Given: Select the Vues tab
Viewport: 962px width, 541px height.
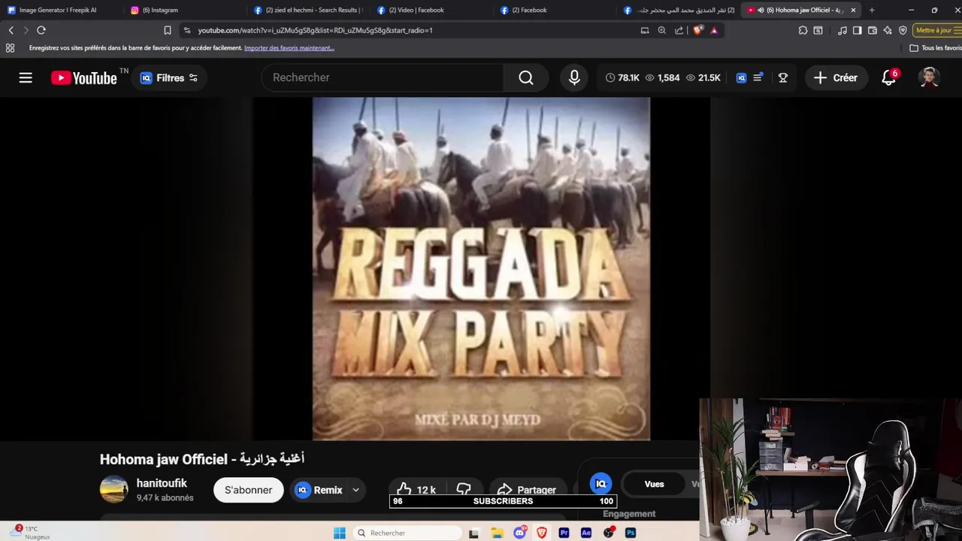Looking at the screenshot, I should tap(654, 484).
